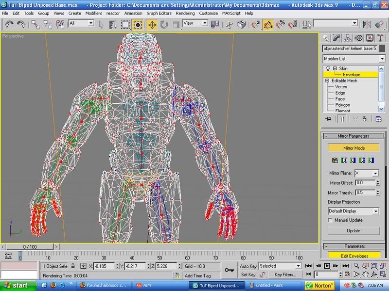The image size is (389, 291).
Task: Click the Configure Modifier Sets icon
Action: 378,119
